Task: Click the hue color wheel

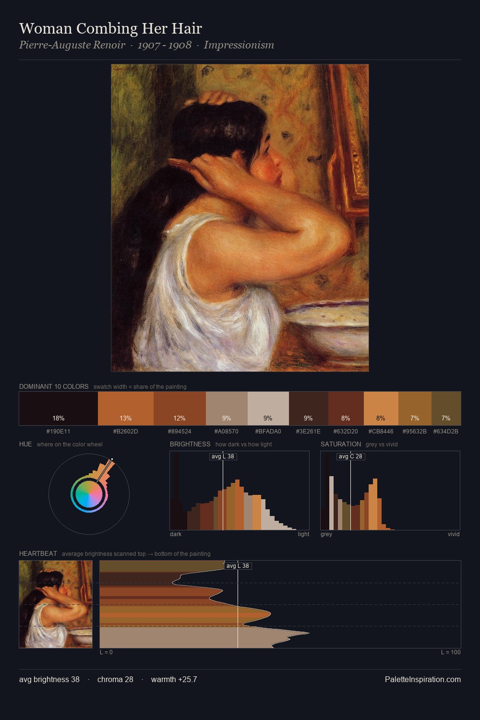Action: point(89,494)
